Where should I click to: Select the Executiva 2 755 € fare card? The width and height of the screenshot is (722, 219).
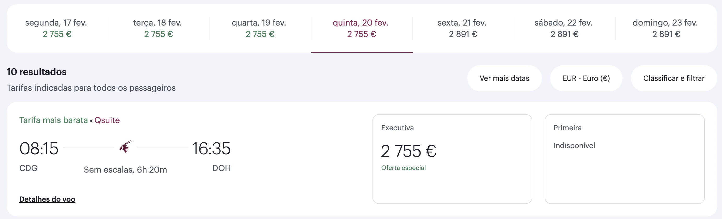click(x=452, y=159)
